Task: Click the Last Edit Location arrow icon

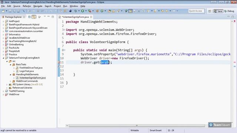Action: (163, 11)
